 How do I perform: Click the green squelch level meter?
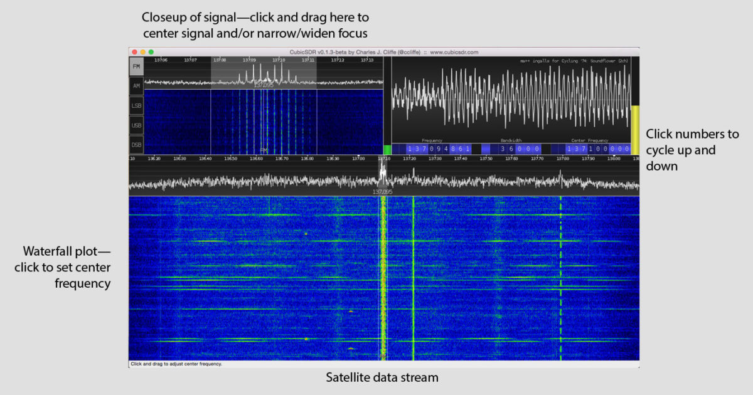point(387,149)
